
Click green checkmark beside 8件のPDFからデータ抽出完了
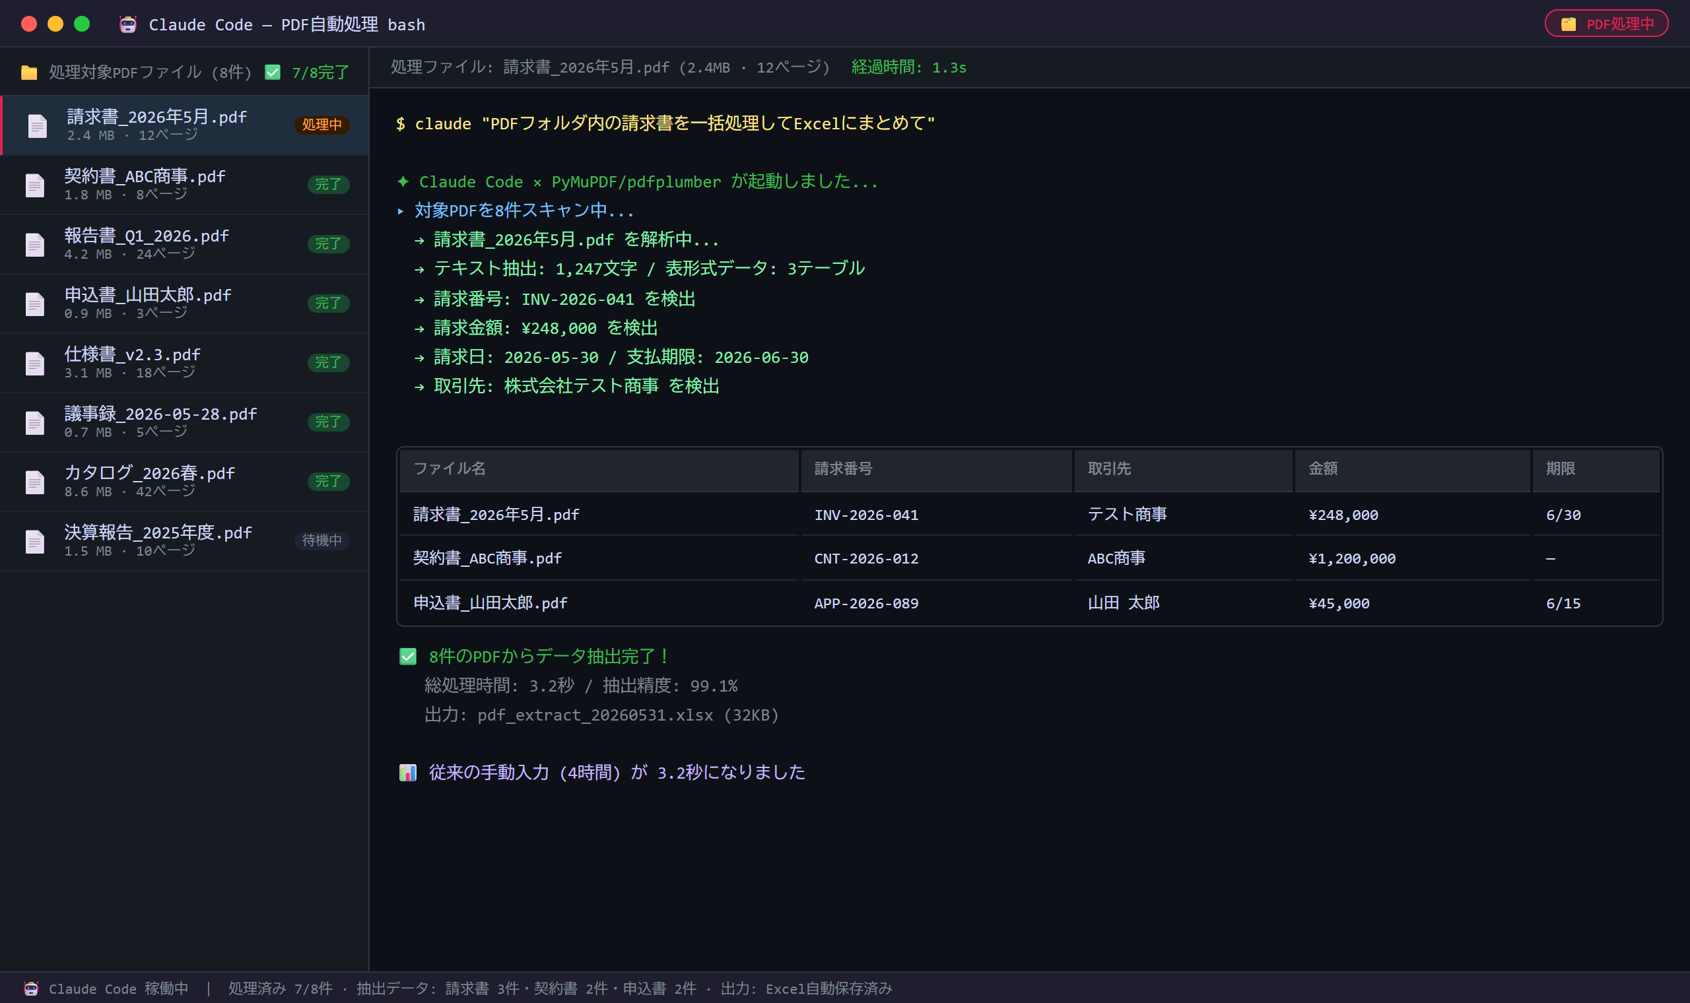point(407,657)
